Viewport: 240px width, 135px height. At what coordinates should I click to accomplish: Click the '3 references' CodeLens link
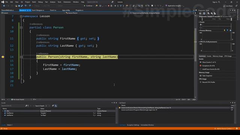tap(36, 24)
